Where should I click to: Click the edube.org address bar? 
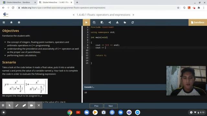point(98,8)
